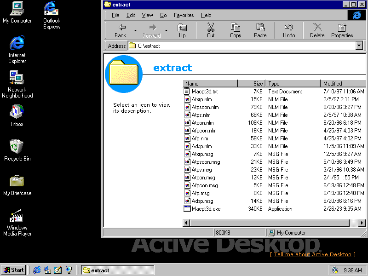The height and width of the screenshot is (276, 368).
Task: Select the Inbox desktop icon
Action: [x=17, y=115]
